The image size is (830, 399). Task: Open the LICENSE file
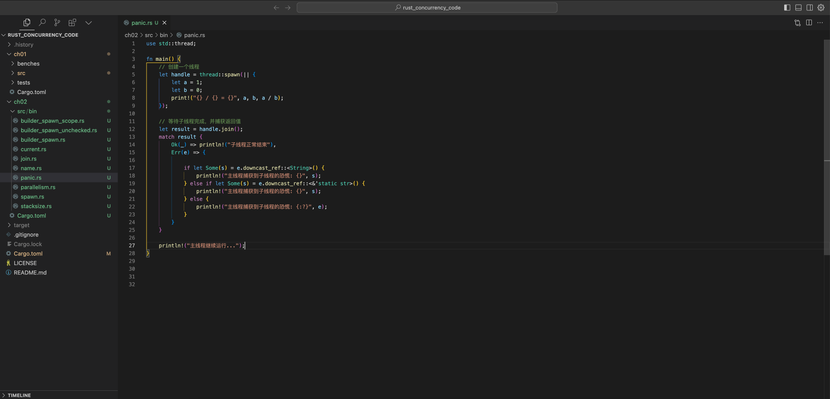coord(59,263)
